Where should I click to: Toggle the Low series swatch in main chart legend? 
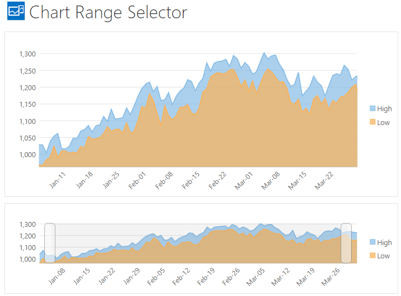pyautogui.click(x=372, y=122)
